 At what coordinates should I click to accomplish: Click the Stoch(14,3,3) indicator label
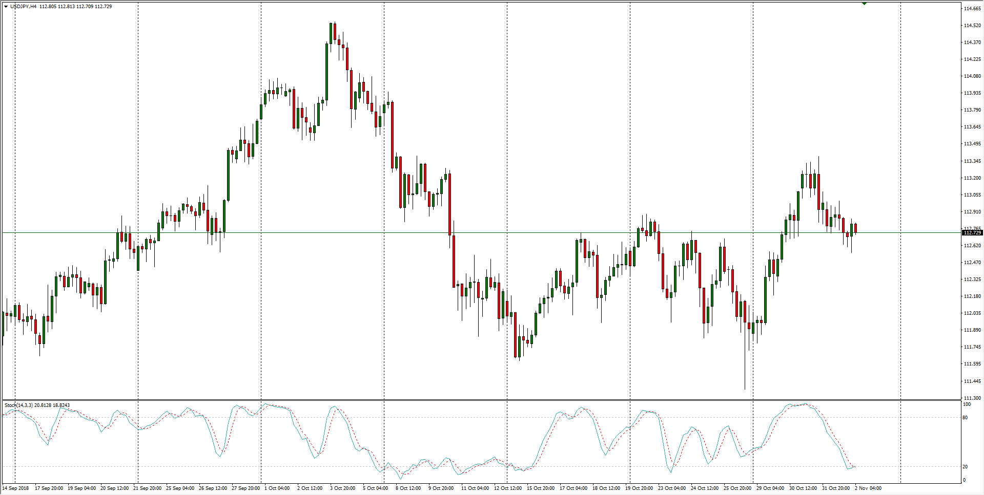point(18,405)
